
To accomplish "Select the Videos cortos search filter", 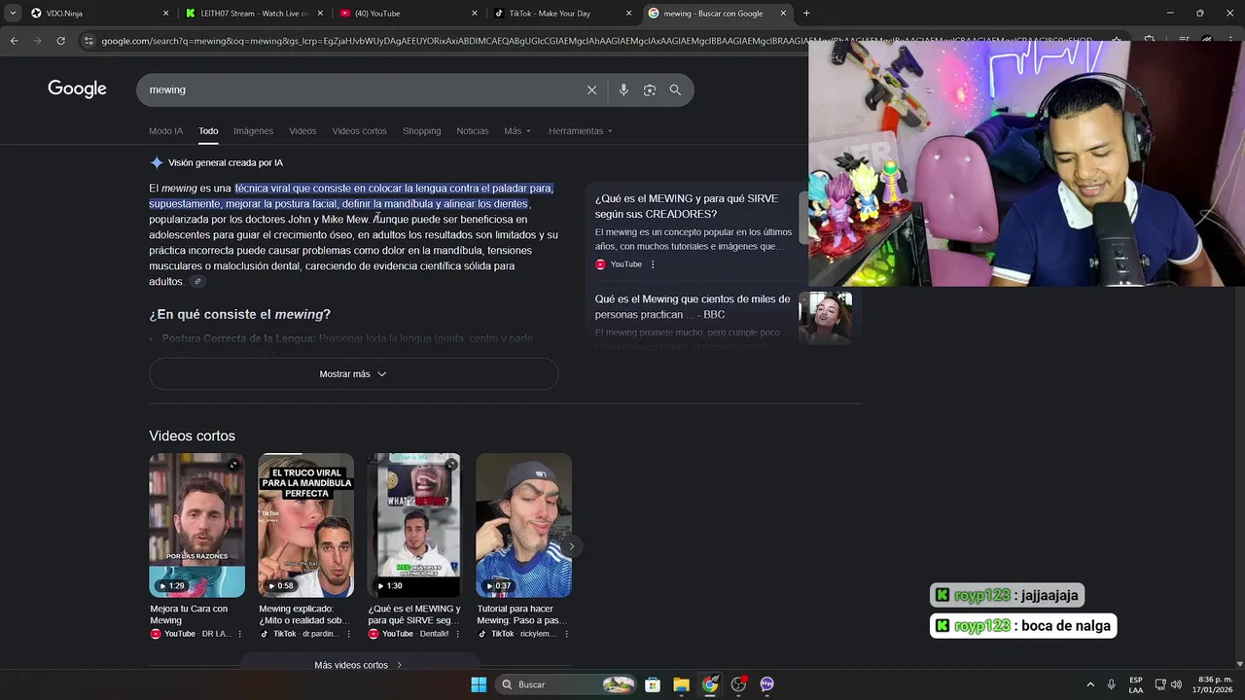I will [x=359, y=131].
